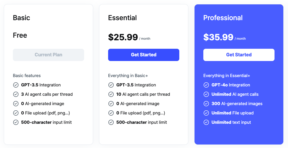Click check icon beside Basic GPT-3.5 Integration
The height and width of the screenshot is (148, 288).
tap(16, 85)
